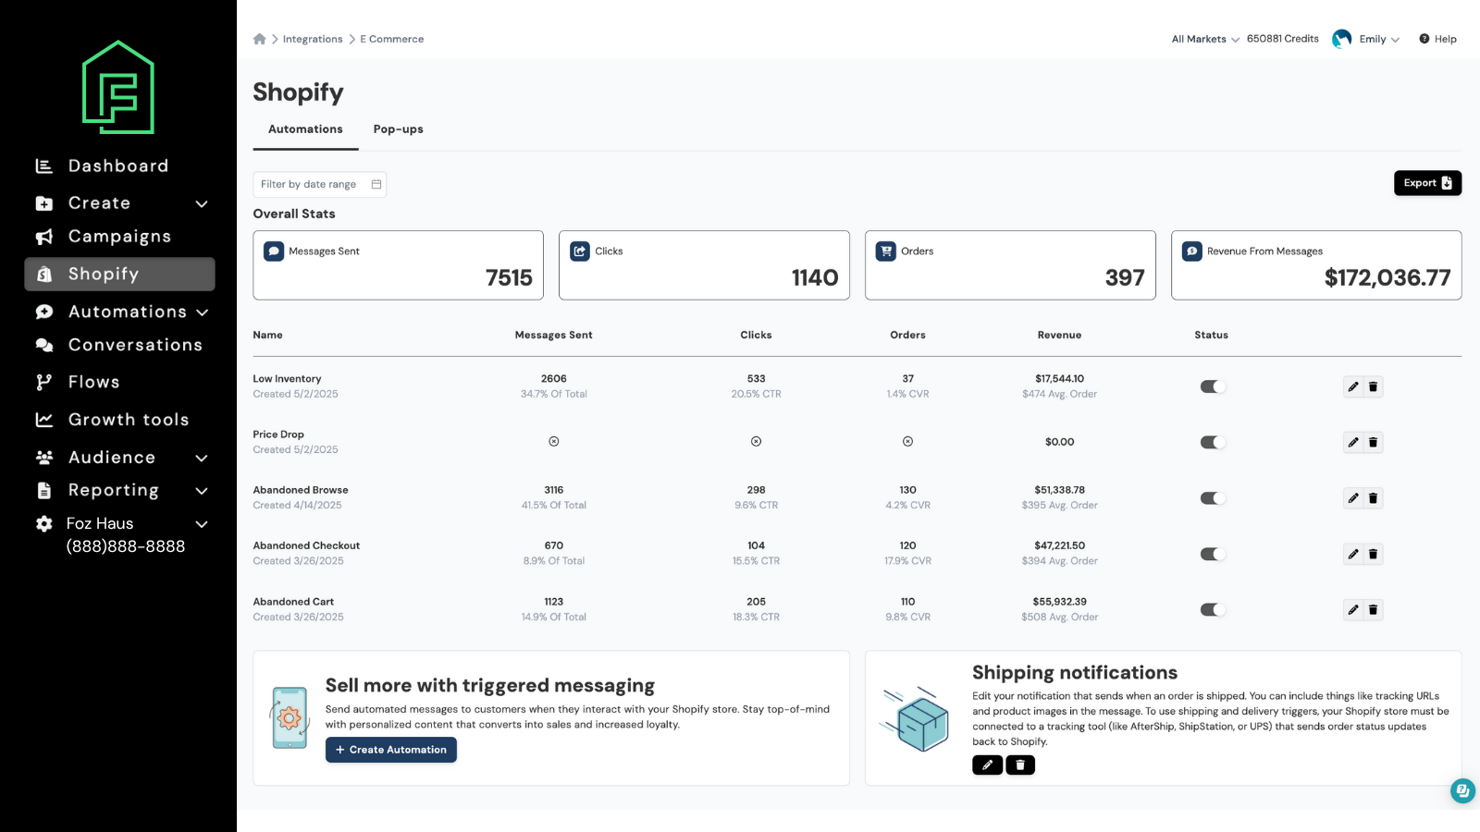Click the Abandoned Checkout automation name
This screenshot has height=832, width=1480.
click(x=307, y=546)
